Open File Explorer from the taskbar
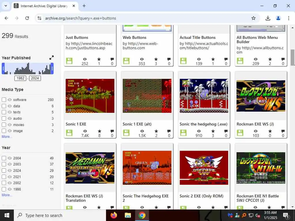This screenshot has height=221, width=295. point(128,215)
